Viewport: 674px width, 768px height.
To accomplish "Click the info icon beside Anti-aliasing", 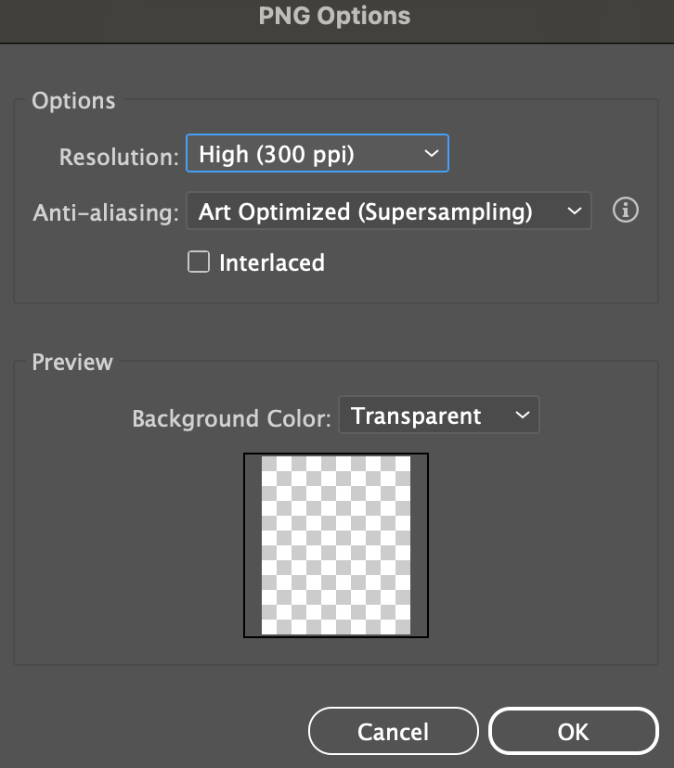I will coord(627,211).
